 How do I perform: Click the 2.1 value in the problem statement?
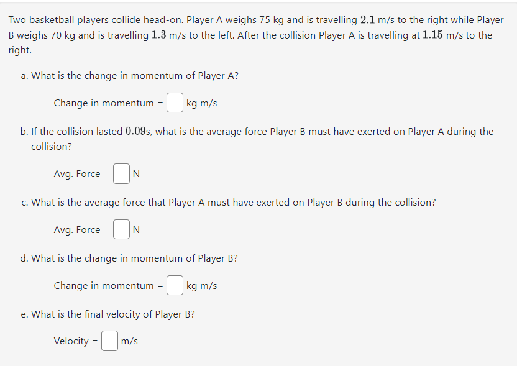[367, 20]
